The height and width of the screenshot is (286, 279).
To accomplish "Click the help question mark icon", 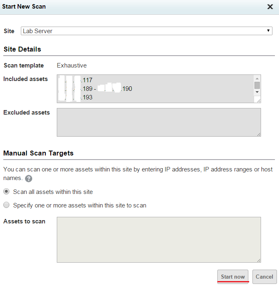I will click(29, 179).
